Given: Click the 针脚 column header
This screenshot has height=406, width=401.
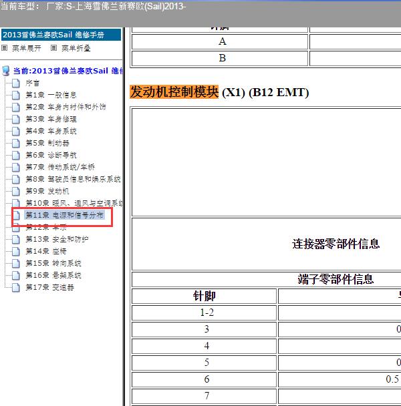Looking at the screenshot, I should [204, 296].
